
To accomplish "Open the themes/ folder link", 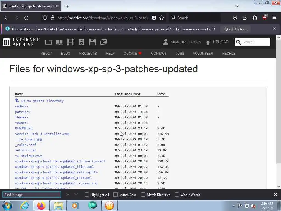I will click(22, 117).
